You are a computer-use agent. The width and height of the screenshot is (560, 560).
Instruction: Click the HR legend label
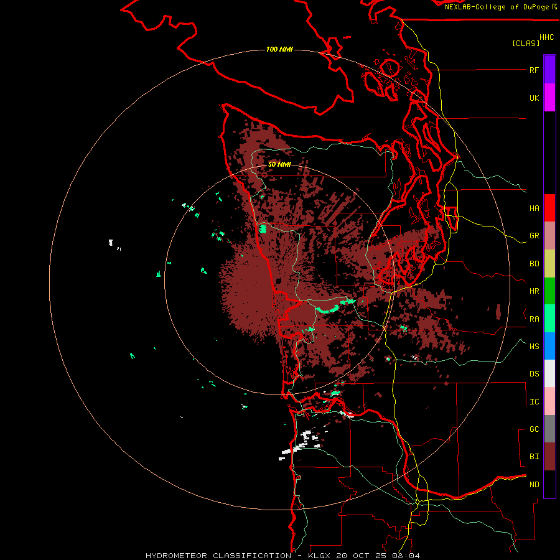pyautogui.click(x=534, y=291)
